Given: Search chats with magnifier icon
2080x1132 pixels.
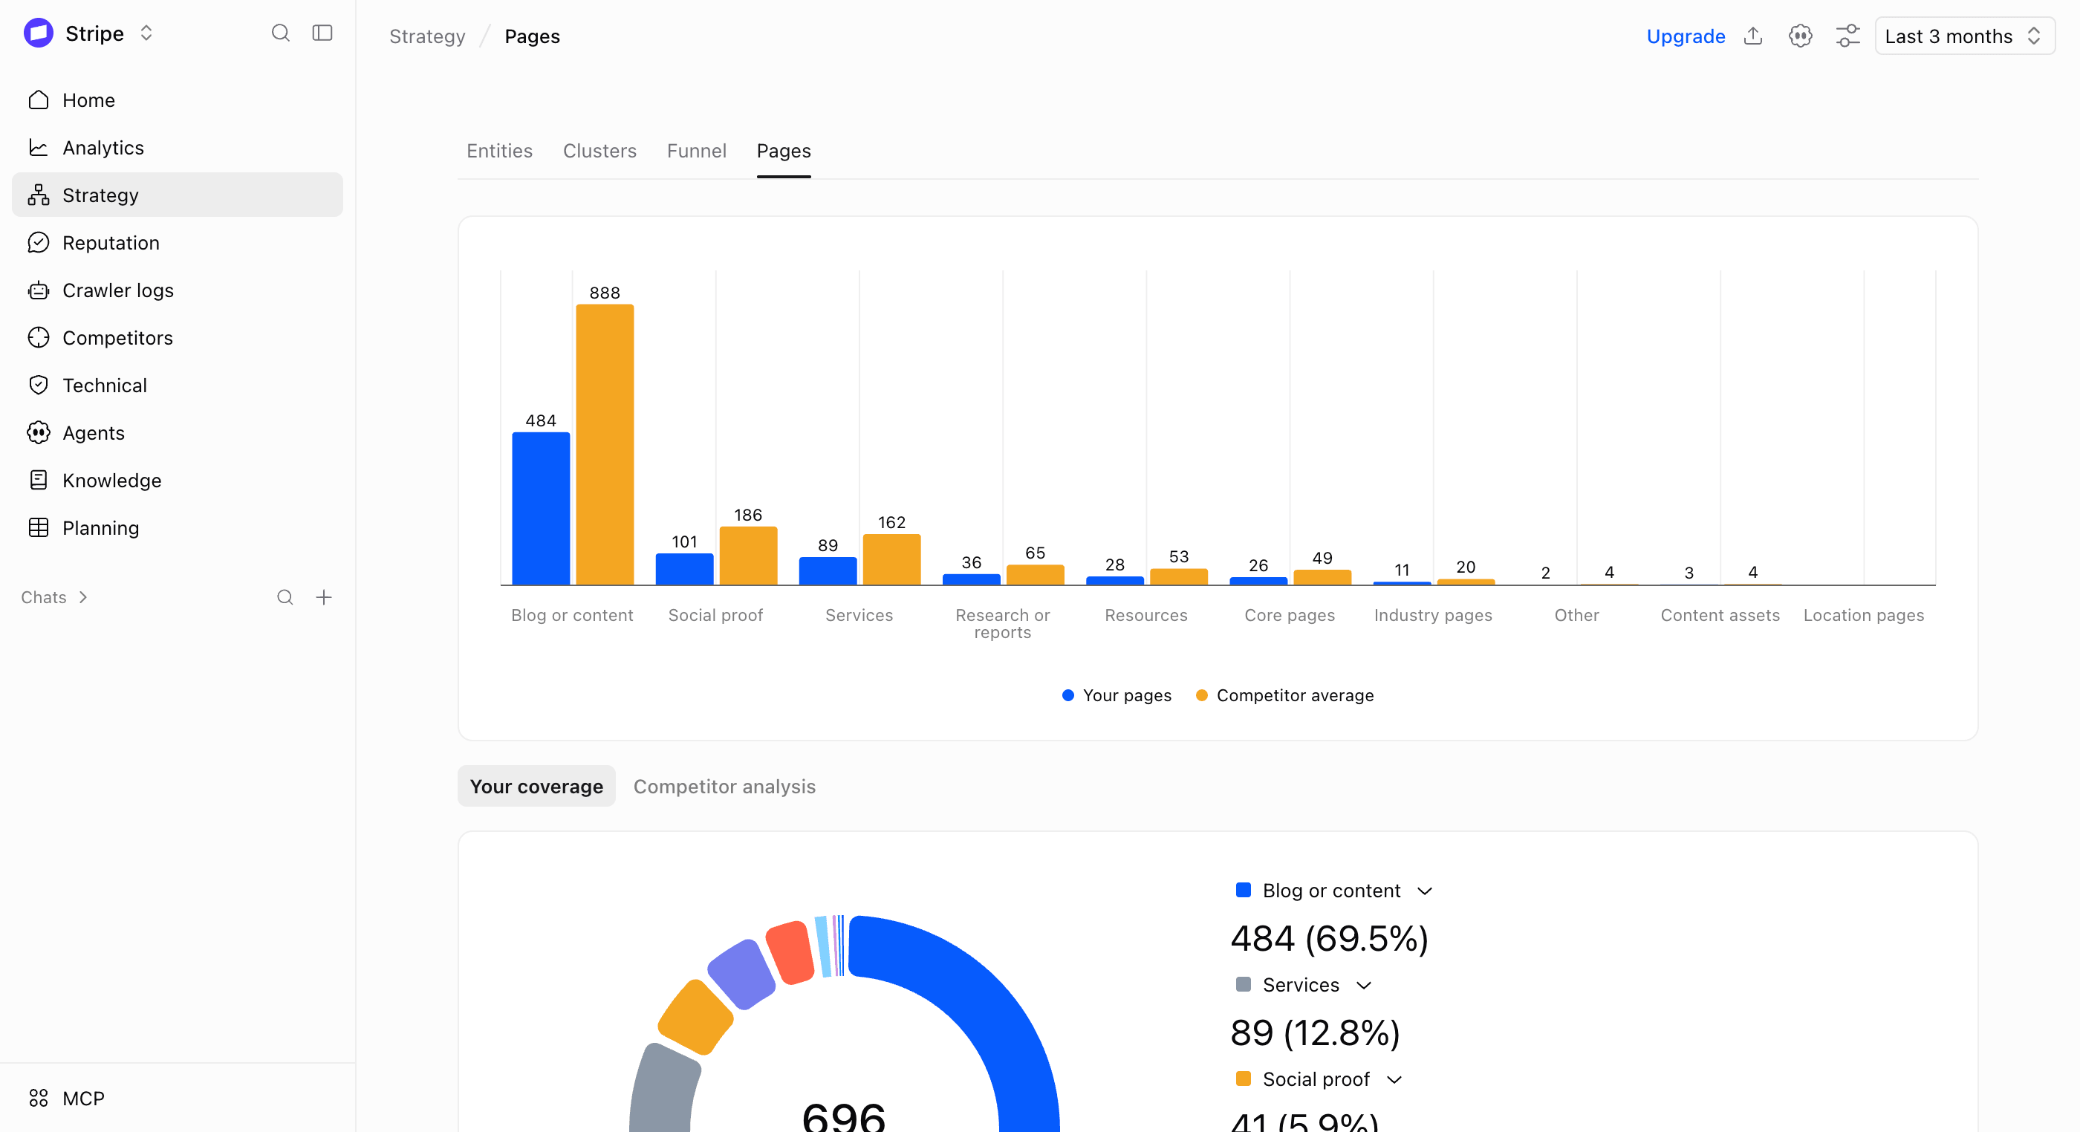Looking at the screenshot, I should click(x=285, y=597).
